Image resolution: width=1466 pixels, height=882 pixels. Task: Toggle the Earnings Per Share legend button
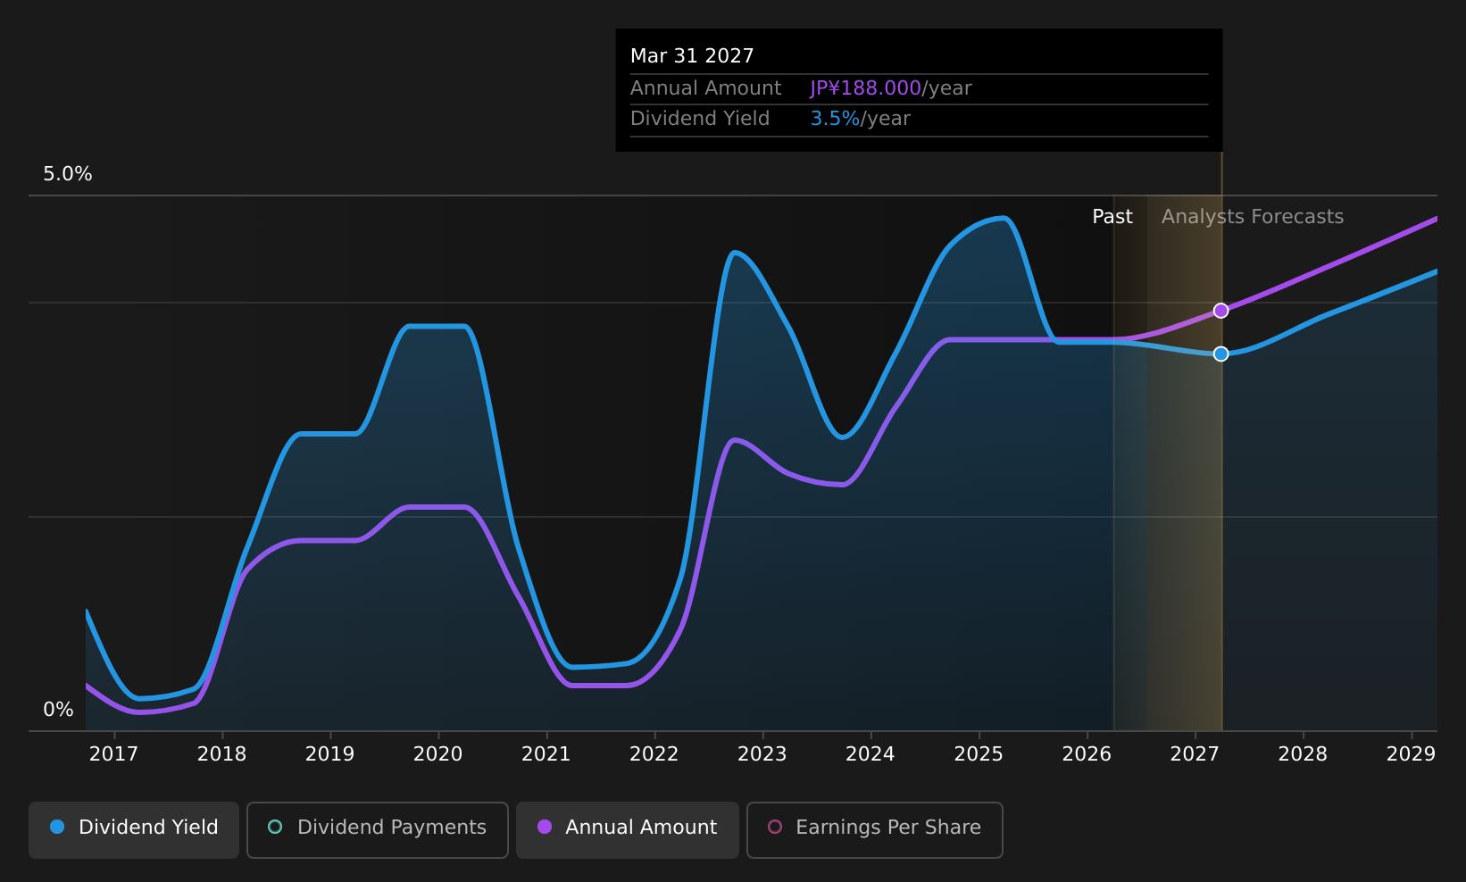[x=875, y=829]
